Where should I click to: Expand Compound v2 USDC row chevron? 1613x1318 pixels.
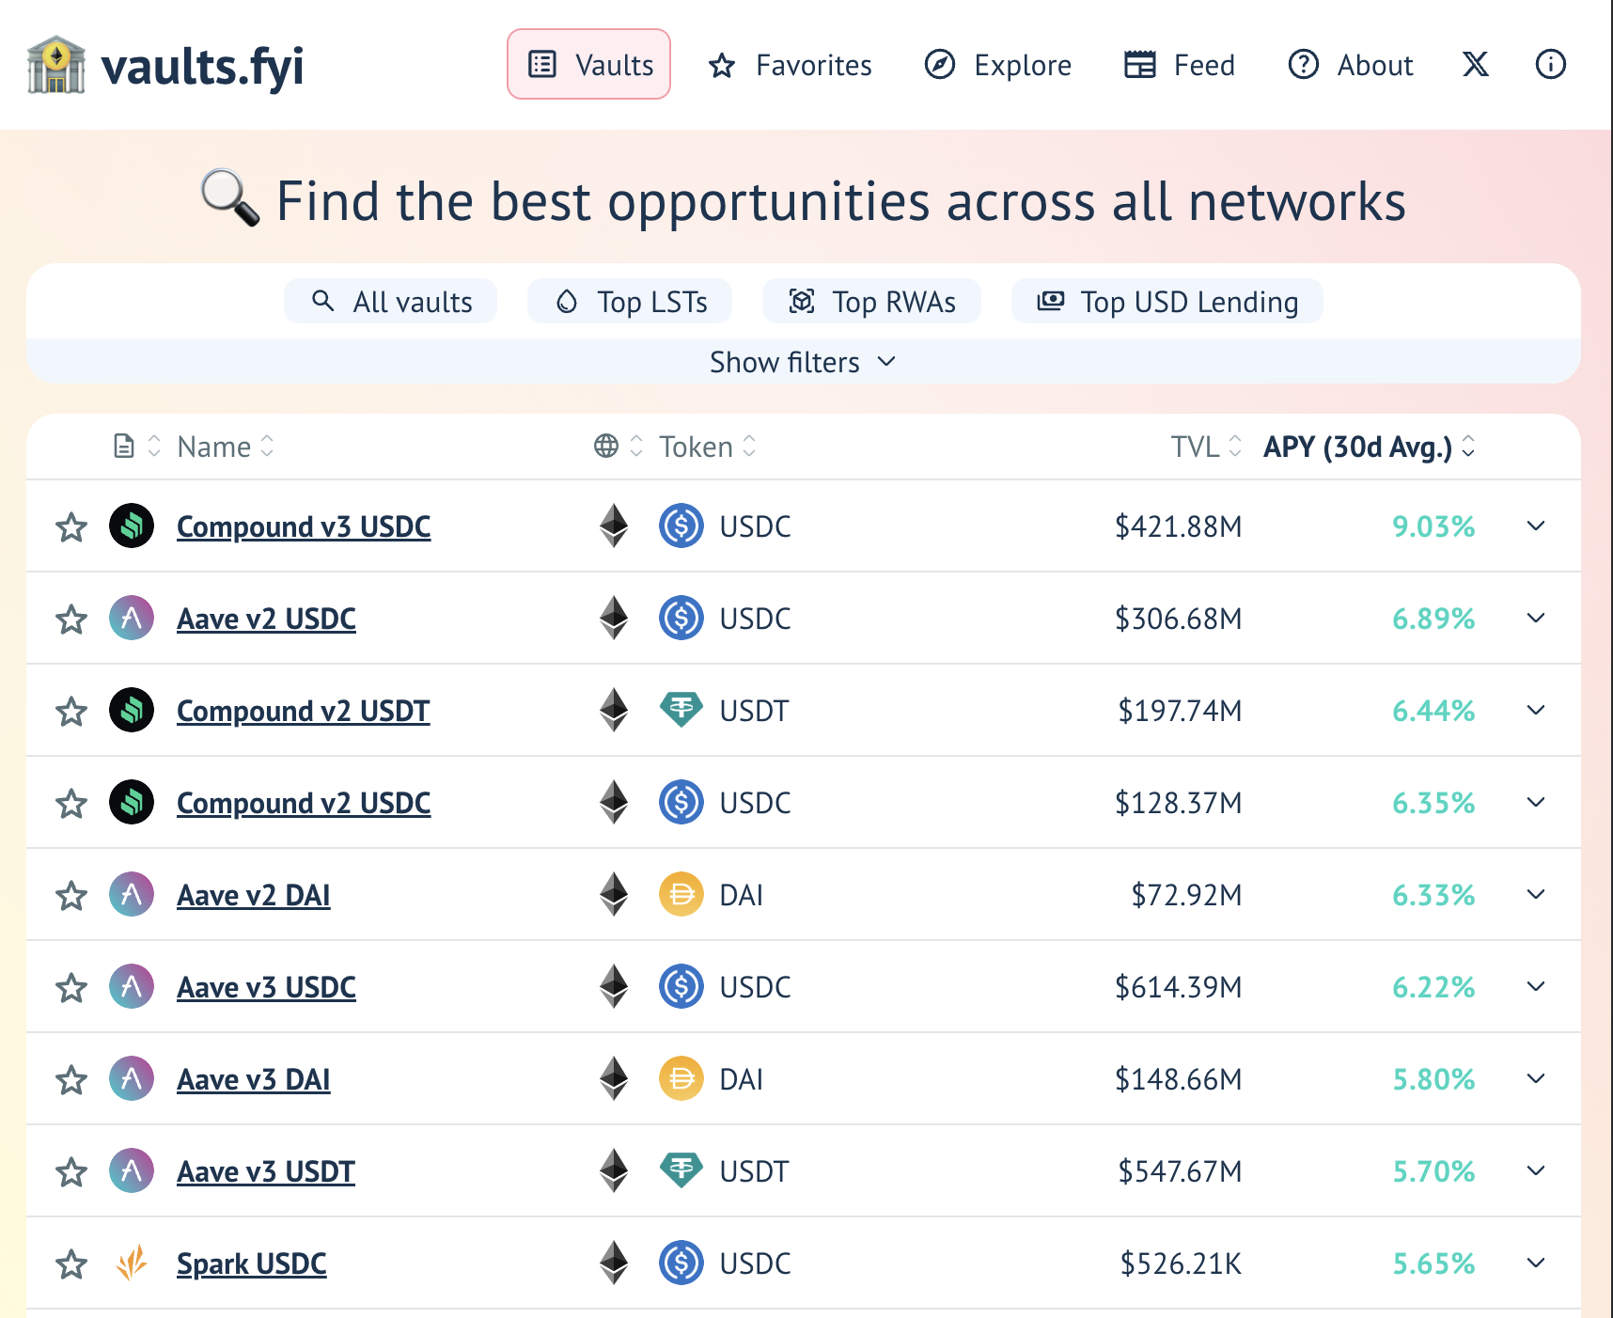[x=1536, y=802]
